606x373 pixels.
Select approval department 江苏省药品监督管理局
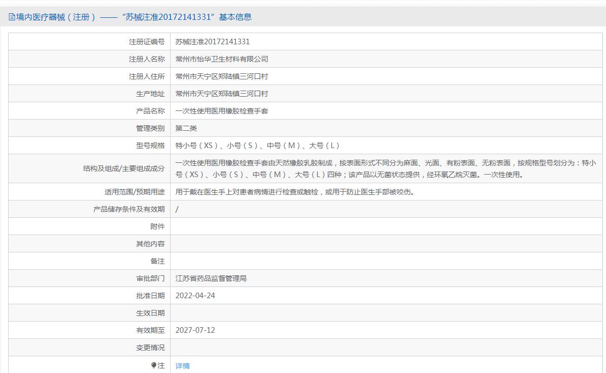click(x=211, y=278)
